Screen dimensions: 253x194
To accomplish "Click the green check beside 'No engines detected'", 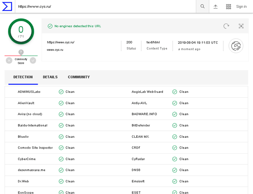I will point(50,26).
